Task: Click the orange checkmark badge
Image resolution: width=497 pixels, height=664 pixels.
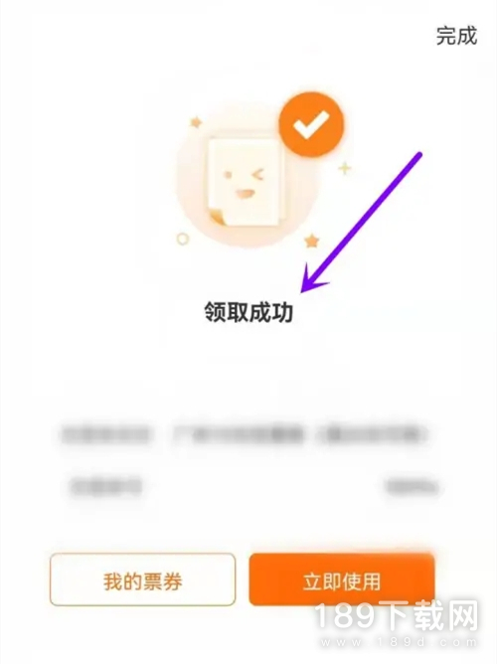Action: (x=311, y=124)
